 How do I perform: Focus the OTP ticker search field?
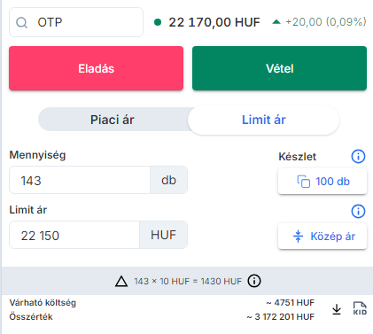point(76,22)
